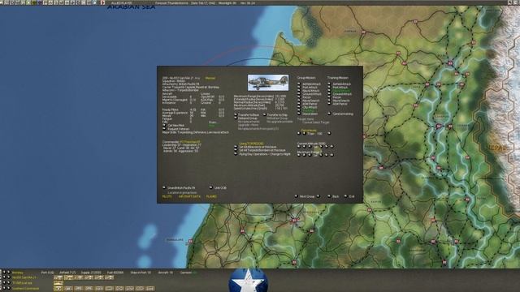Click last land unit icon in bottom row
520x292 pixels.
[150, 289]
